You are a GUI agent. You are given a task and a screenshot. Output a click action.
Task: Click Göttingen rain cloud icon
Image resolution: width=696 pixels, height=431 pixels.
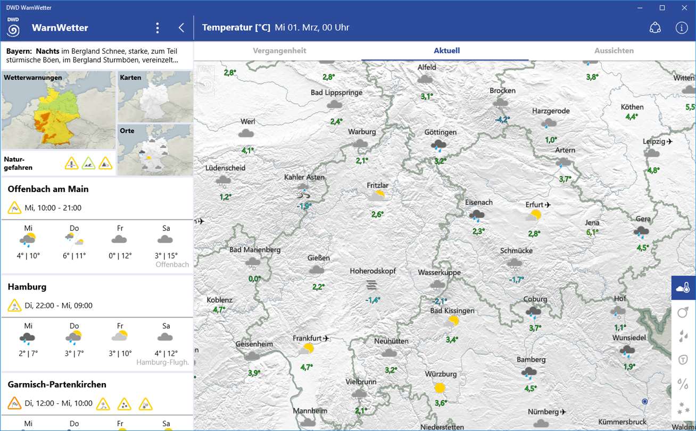[x=439, y=145]
